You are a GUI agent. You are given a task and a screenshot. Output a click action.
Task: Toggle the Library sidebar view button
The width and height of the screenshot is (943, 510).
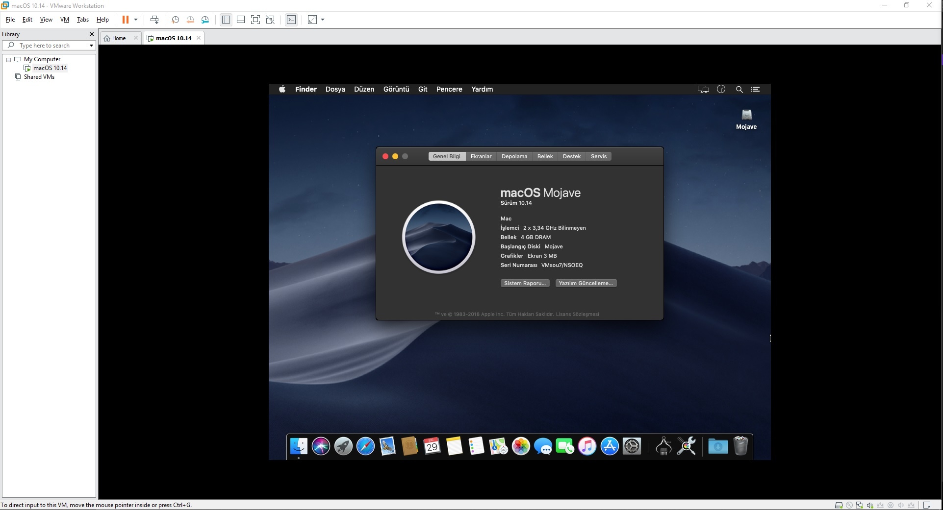point(226,20)
